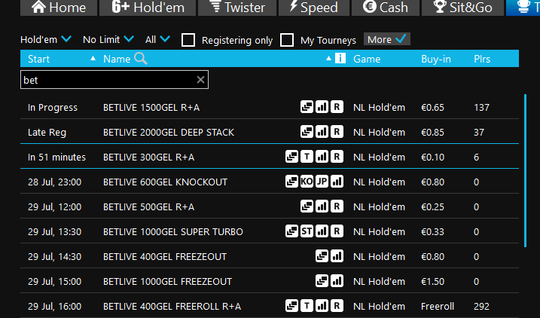Click the 'Late Reg' status cell
This screenshot has width=540, height=318.
(x=47, y=133)
